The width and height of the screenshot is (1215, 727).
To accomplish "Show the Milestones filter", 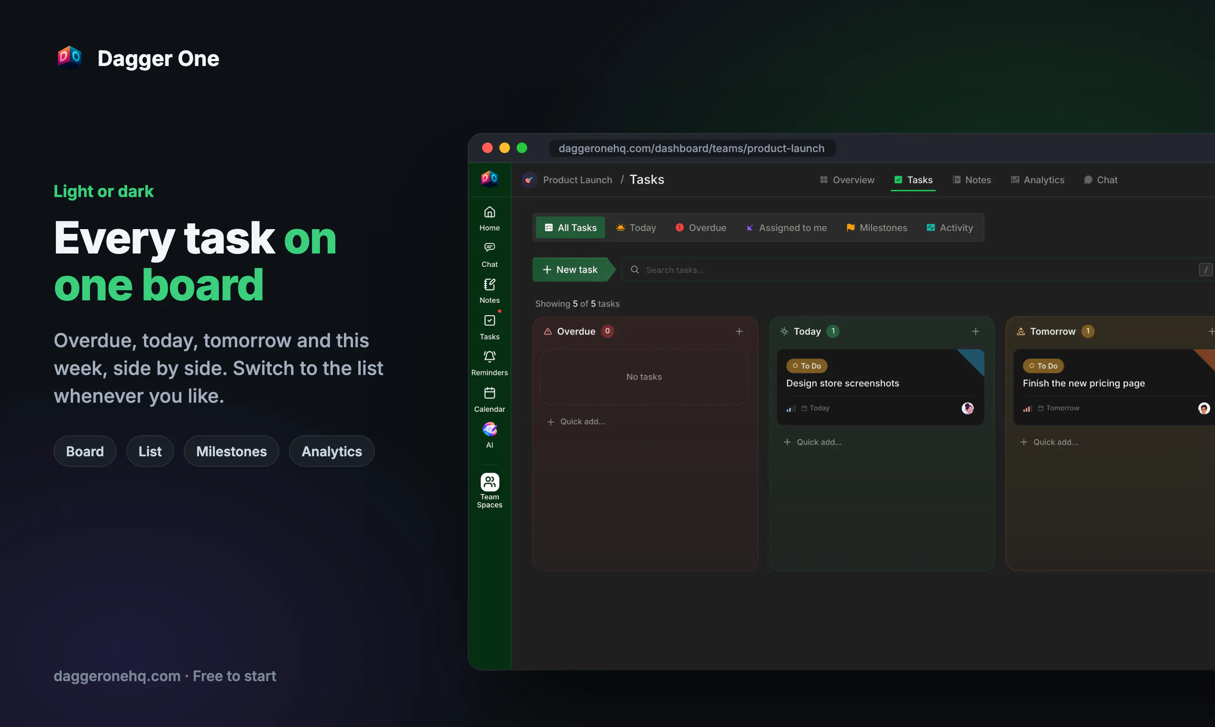I will point(876,228).
